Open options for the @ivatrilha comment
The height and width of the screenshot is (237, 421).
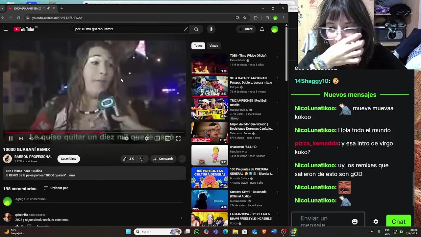[182, 217]
